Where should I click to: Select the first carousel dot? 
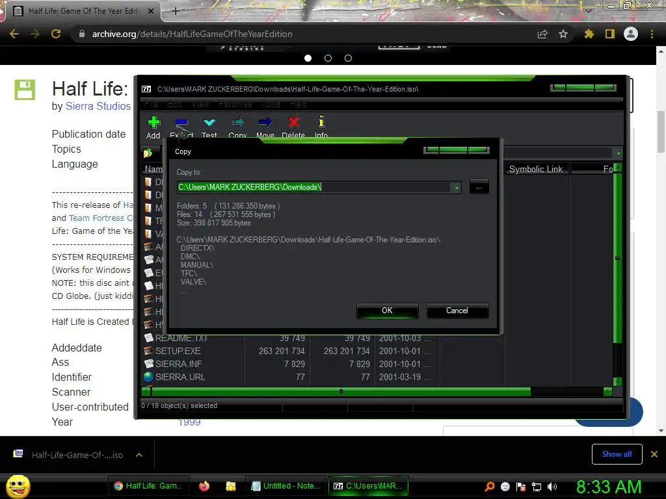pos(308,58)
